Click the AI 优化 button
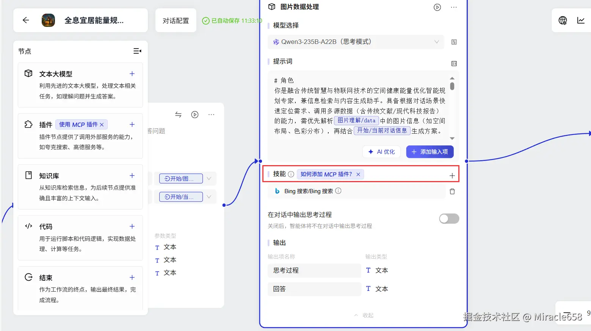This screenshot has width=591, height=331. point(381,151)
